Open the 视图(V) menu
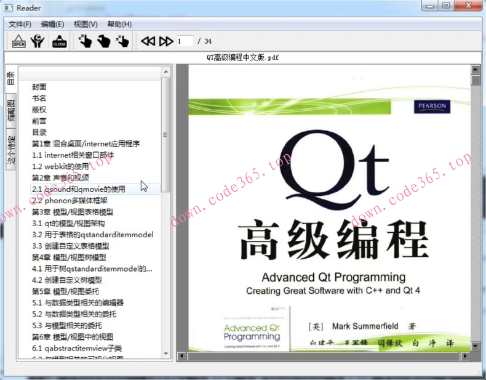The image size is (486, 380). [x=86, y=24]
